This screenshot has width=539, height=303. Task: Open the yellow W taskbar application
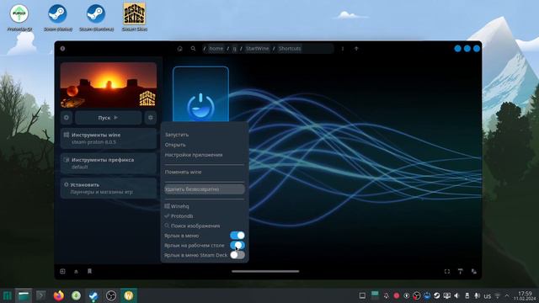click(x=129, y=295)
